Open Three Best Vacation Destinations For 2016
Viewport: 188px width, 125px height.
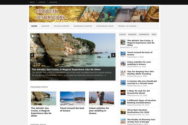tap(138, 111)
